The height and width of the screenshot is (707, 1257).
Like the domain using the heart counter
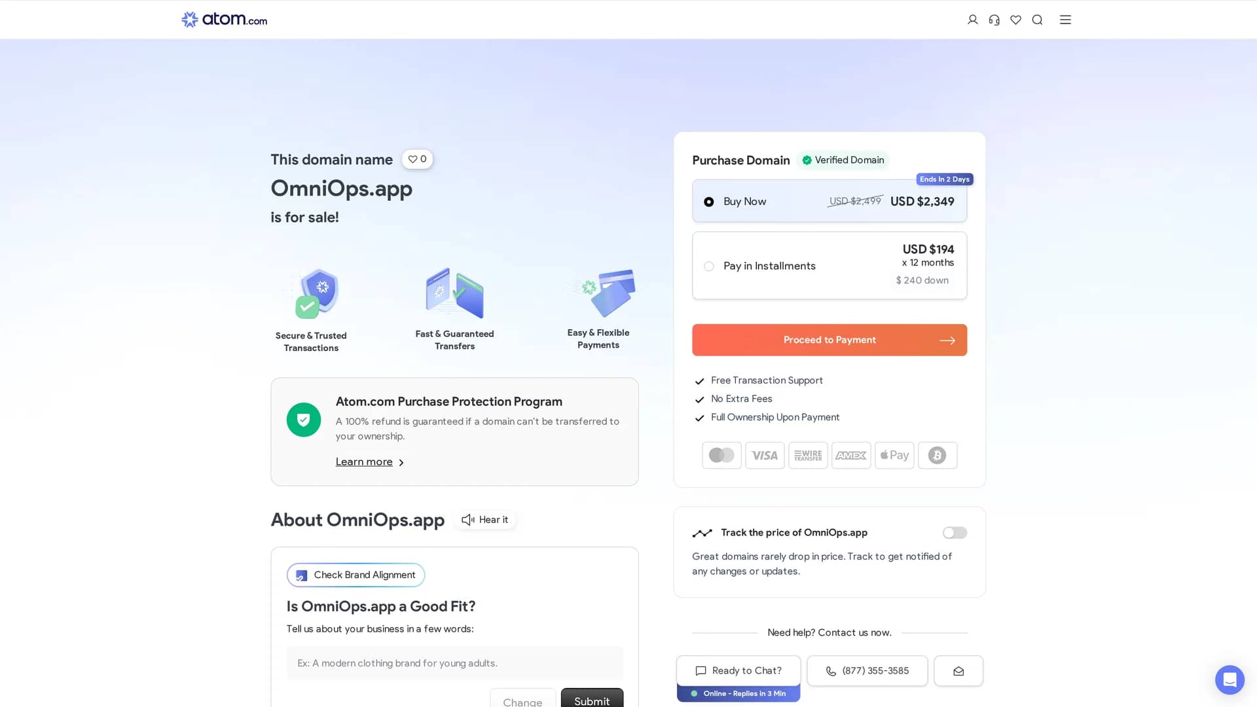coord(417,159)
